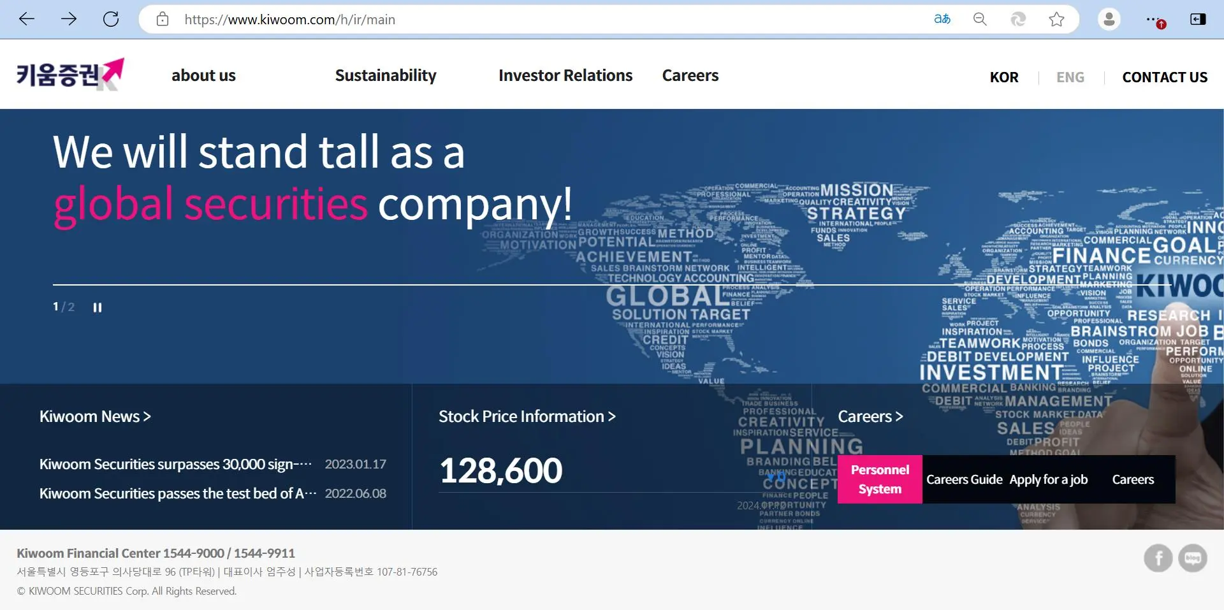Open the Sustainability menu
The width and height of the screenshot is (1224, 610).
point(386,75)
